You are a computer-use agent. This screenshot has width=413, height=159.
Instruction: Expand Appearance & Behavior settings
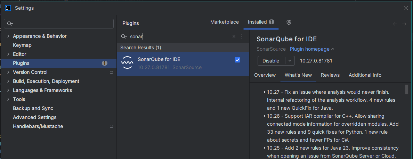[x=8, y=36]
